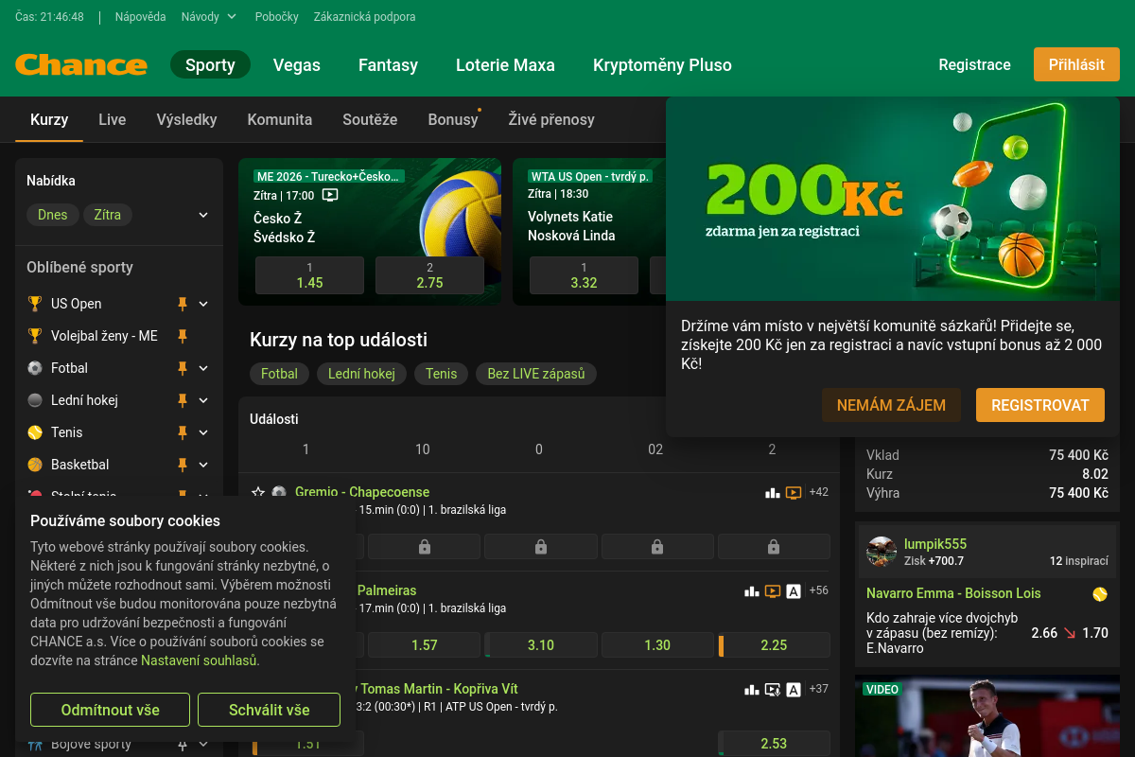Unpin Lední hokej from favorite sports
The height and width of the screenshot is (757, 1135).
(183, 400)
